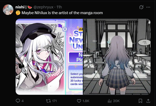Bookmark this post
Viewport: 156px width, 106px height.
[140, 101]
